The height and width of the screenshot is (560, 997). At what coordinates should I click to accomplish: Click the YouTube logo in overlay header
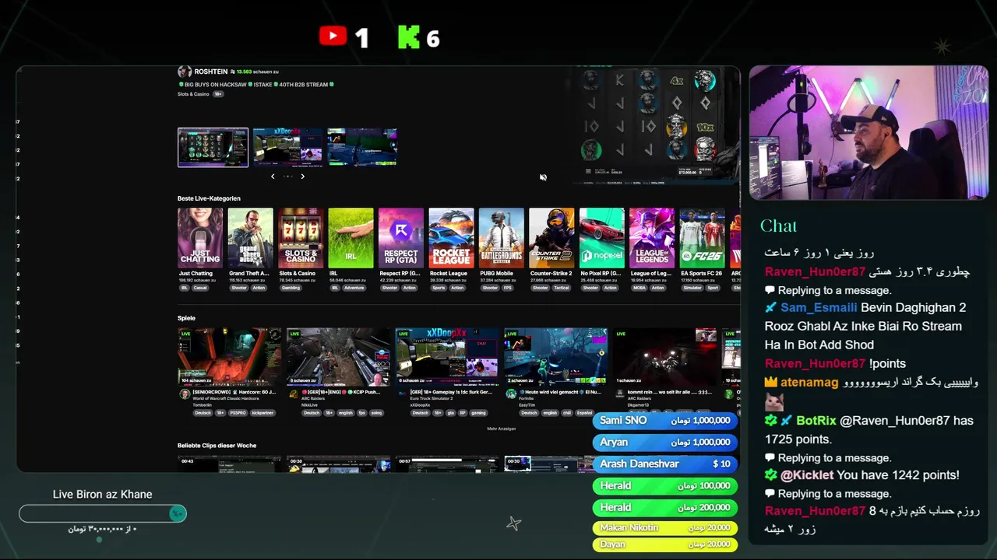click(333, 36)
